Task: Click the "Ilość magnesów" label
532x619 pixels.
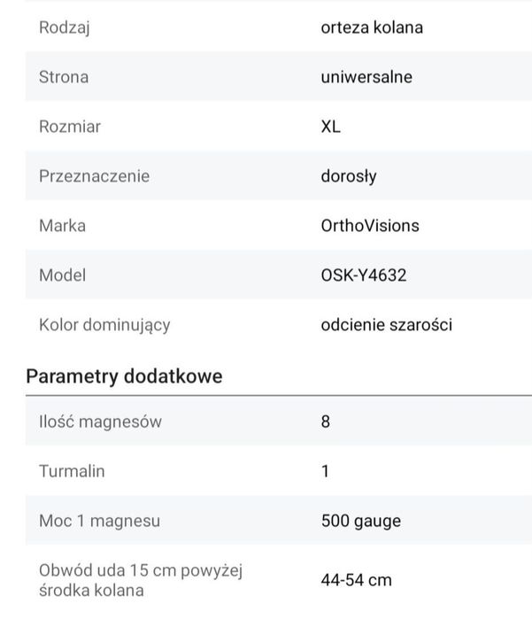Action: [100, 422]
